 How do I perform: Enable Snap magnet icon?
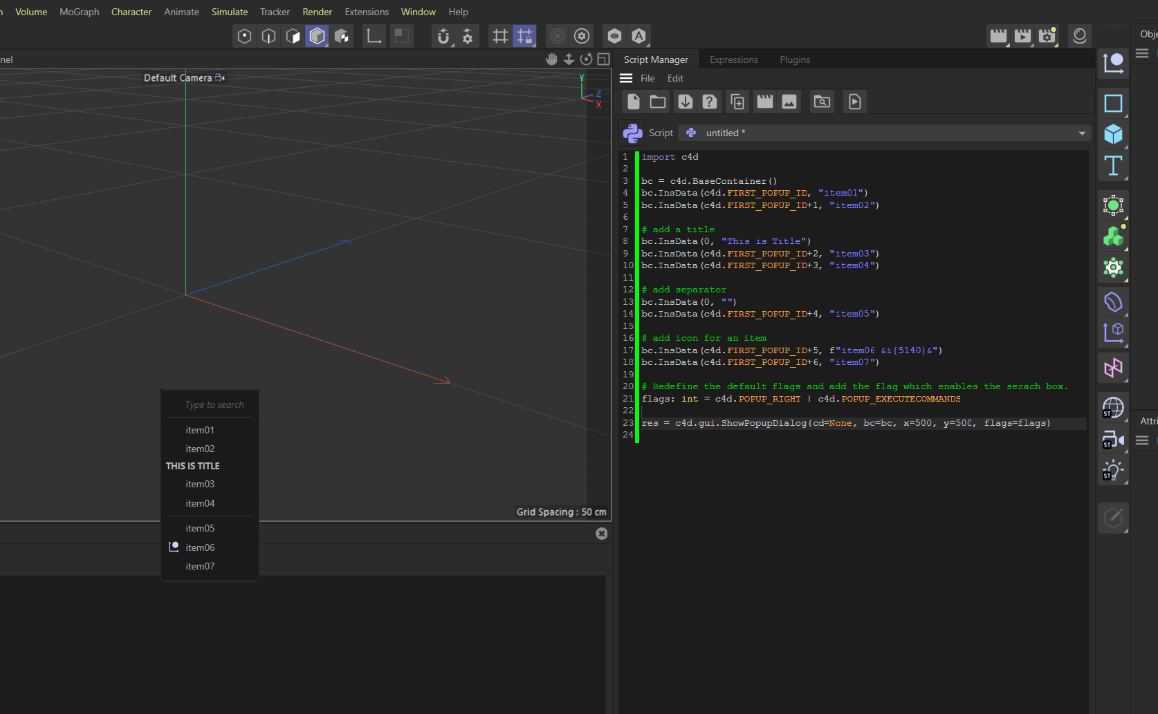click(x=443, y=36)
